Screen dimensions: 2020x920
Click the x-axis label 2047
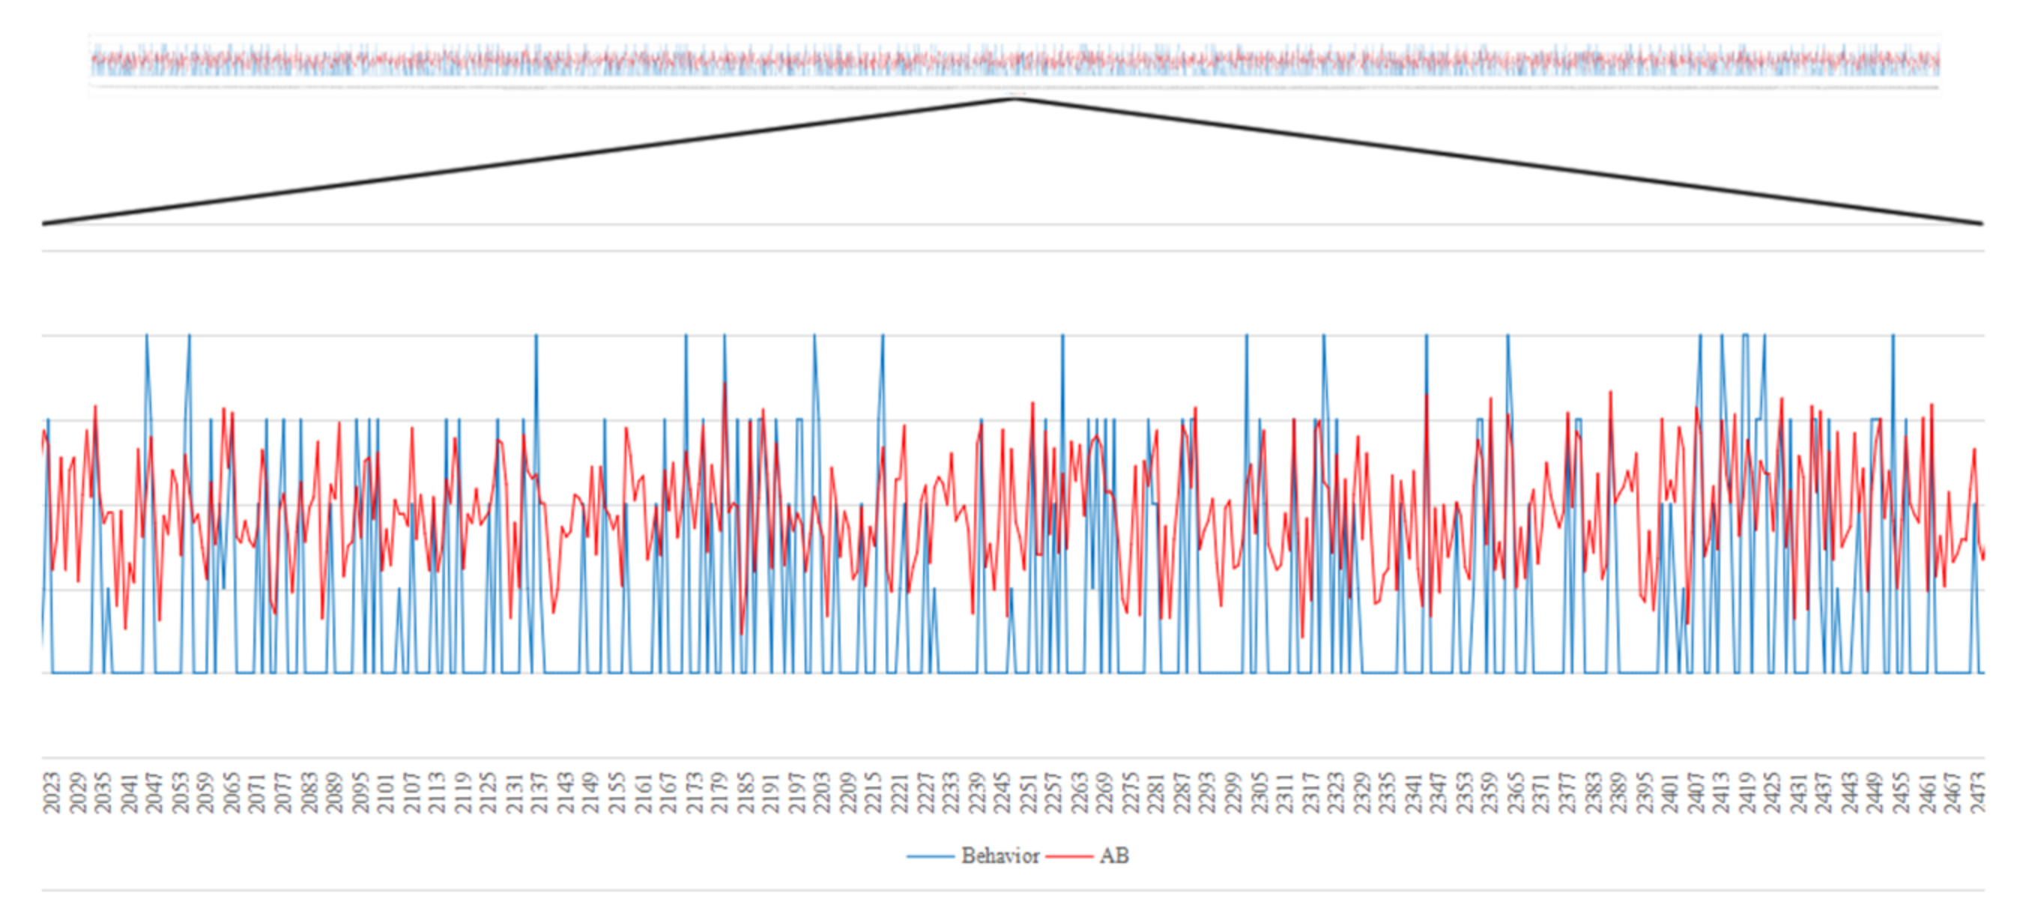pyautogui.click(x=154, y=793)
